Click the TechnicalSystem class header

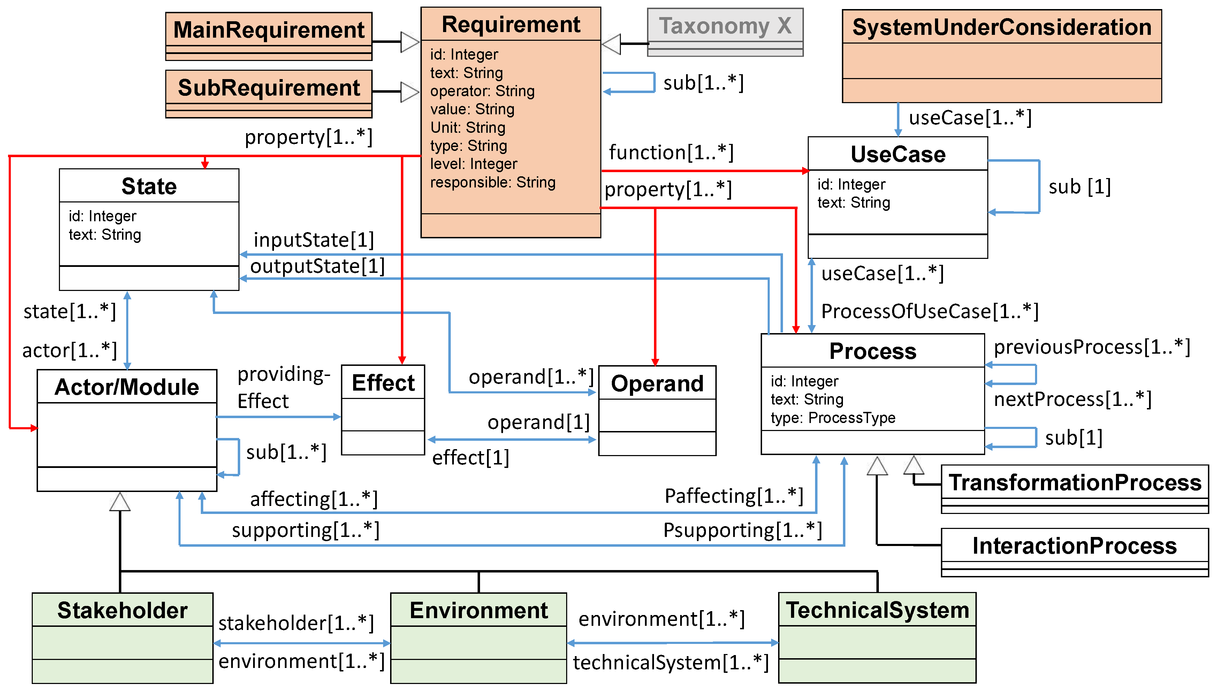click(x=877, y=609)
